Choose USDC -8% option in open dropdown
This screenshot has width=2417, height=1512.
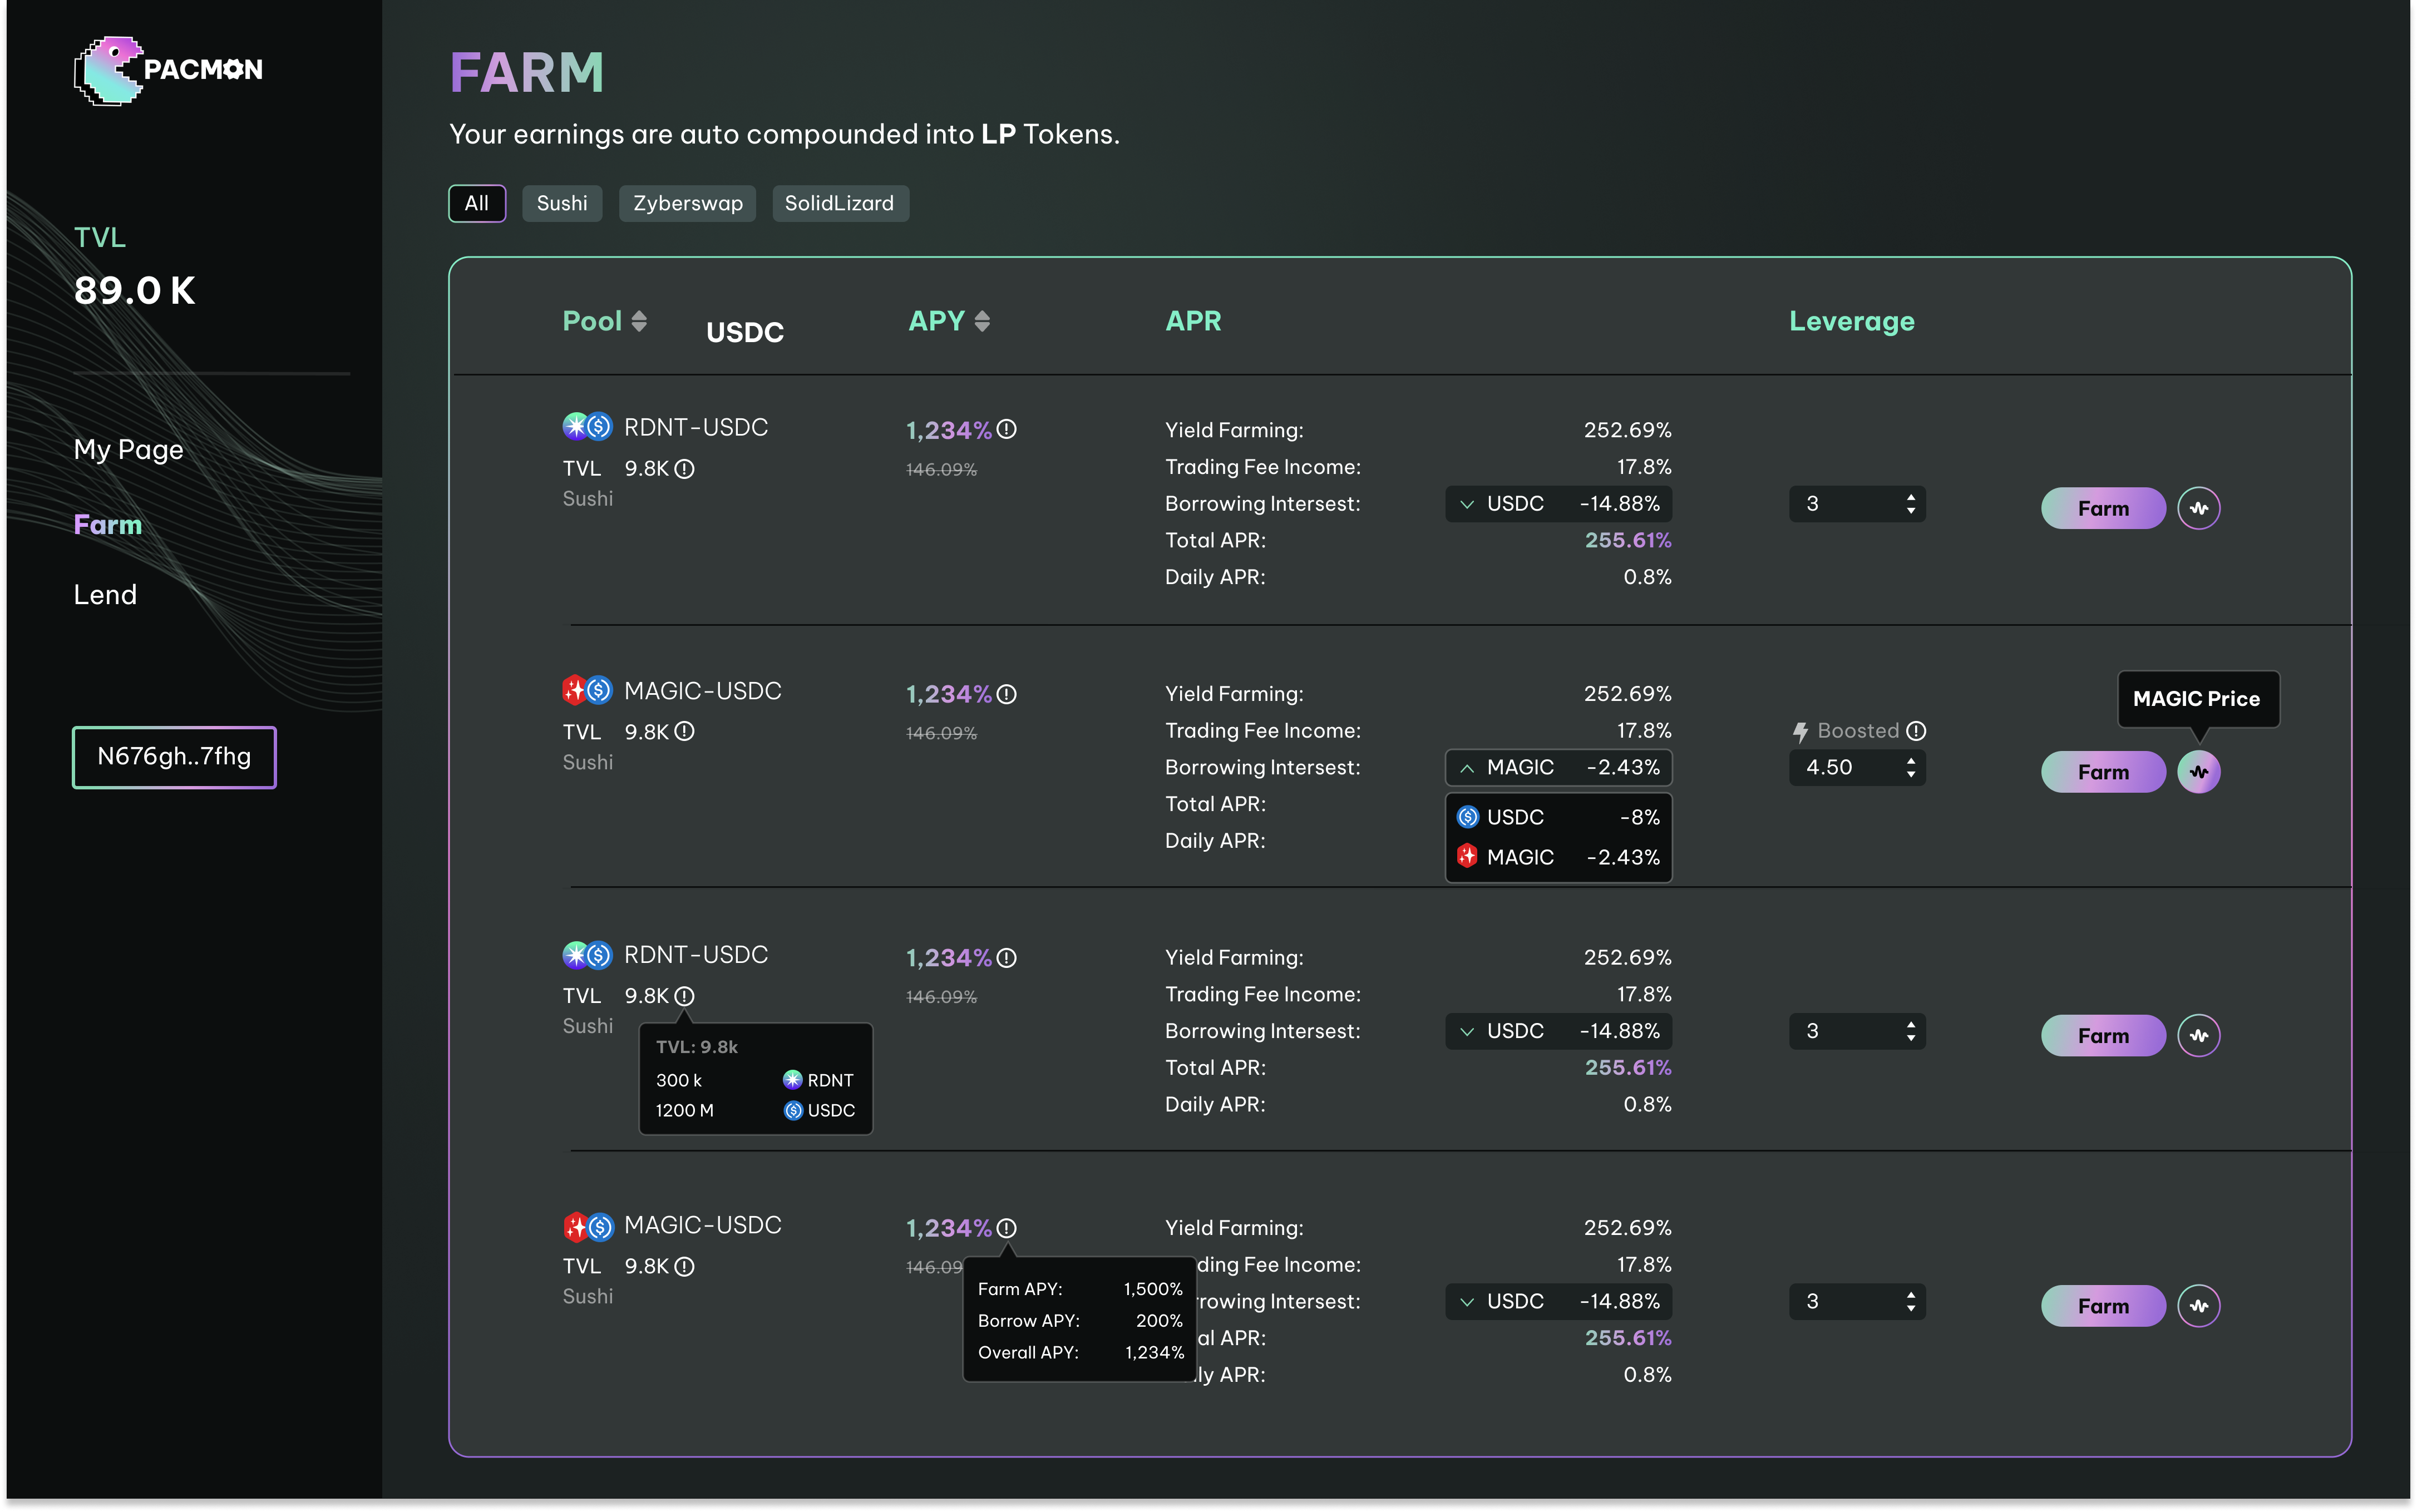click(1557, 817)
